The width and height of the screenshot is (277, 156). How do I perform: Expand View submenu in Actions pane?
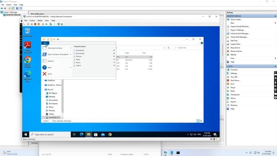(x=275, y=58)
